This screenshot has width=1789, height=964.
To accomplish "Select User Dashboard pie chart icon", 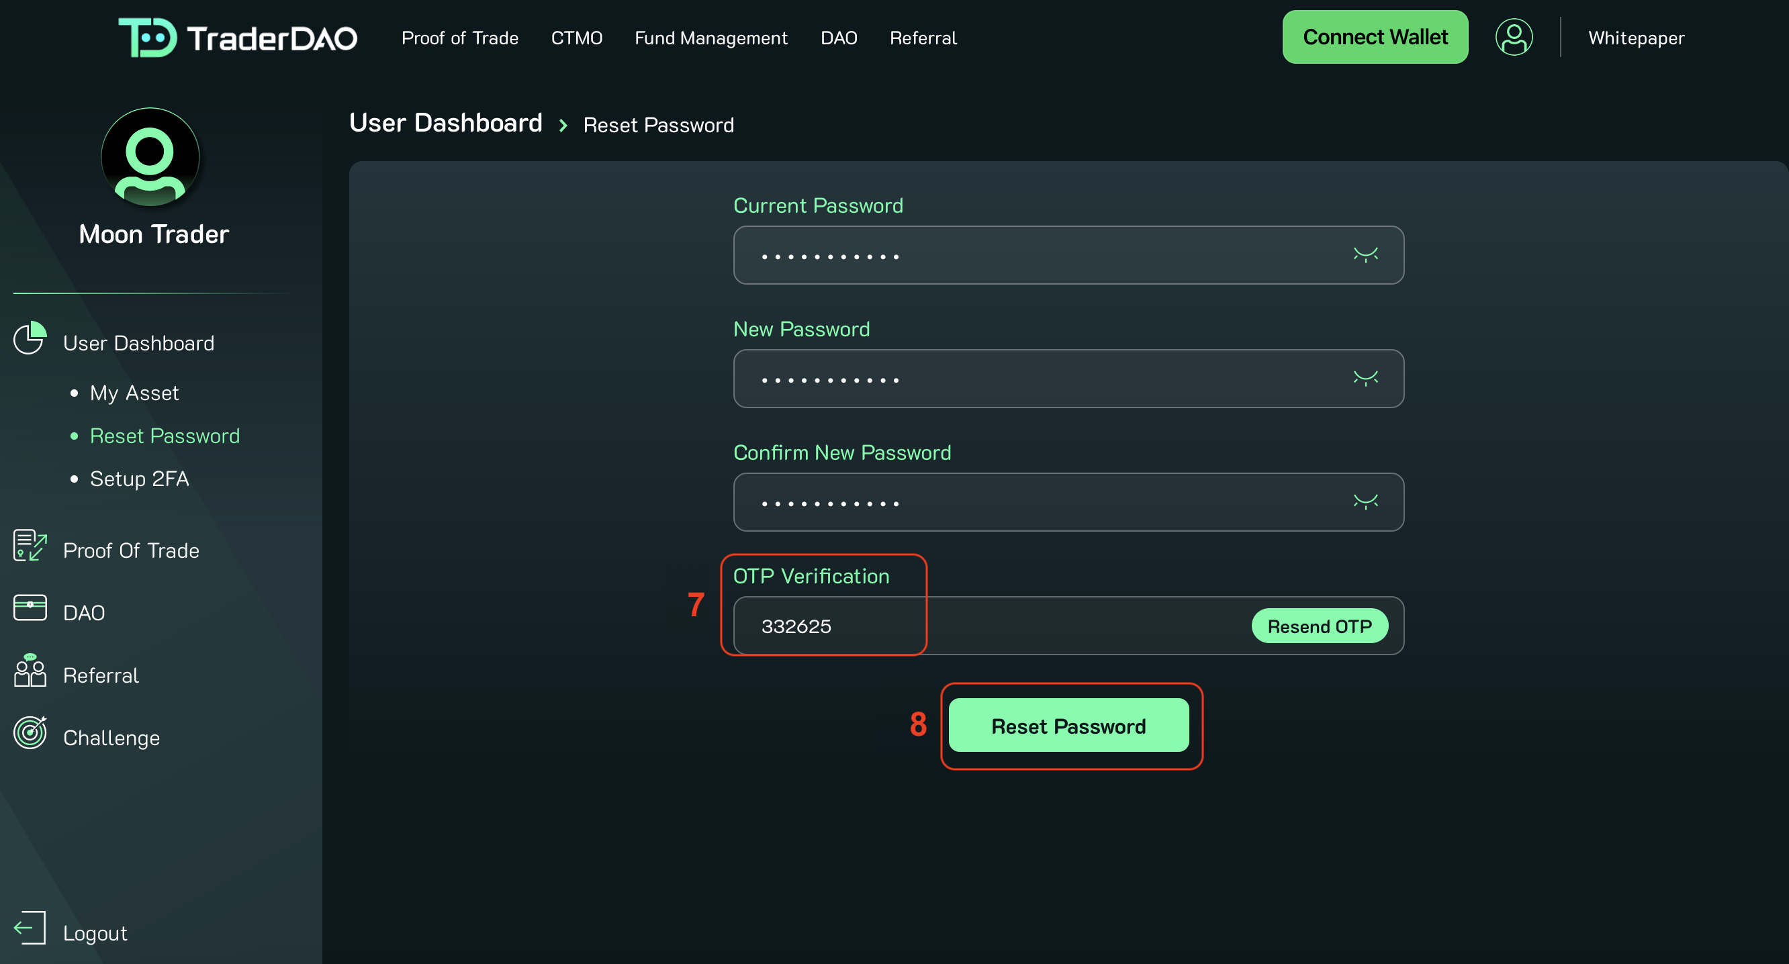I will click(30, 339).
